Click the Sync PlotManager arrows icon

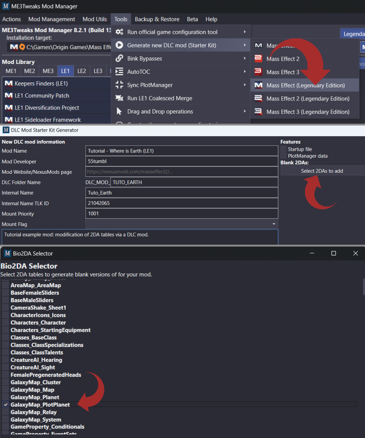(x=119, y=85)
